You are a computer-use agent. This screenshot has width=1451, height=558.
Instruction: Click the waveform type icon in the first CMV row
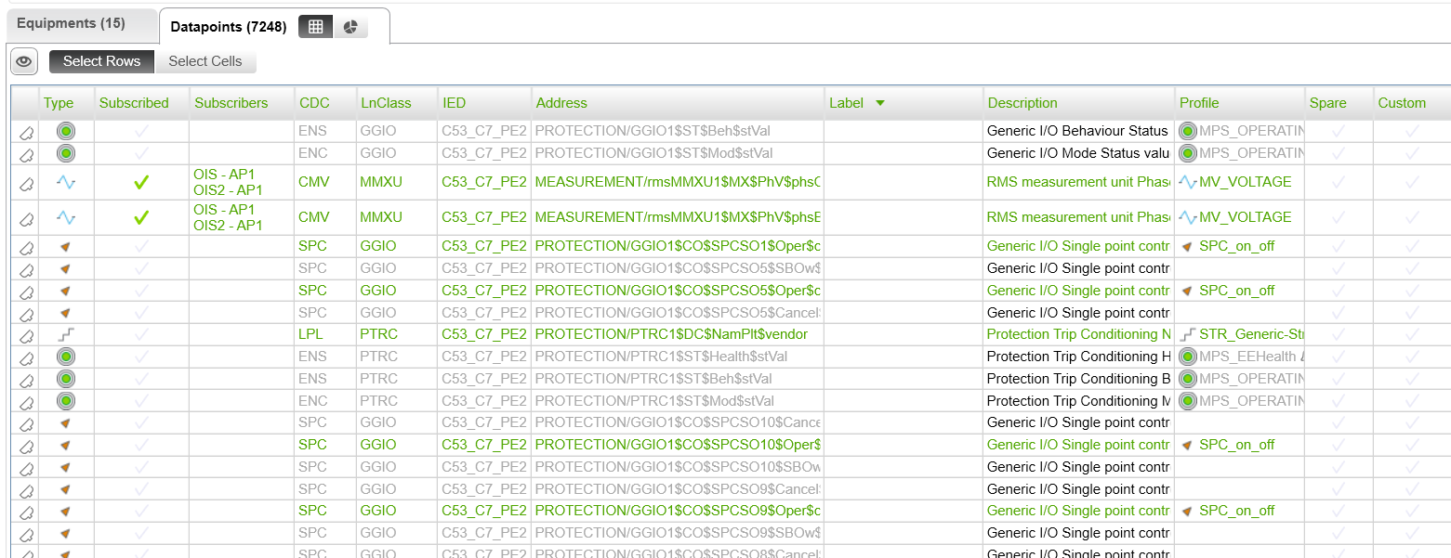pyautogui.click(x=66, y=183)
